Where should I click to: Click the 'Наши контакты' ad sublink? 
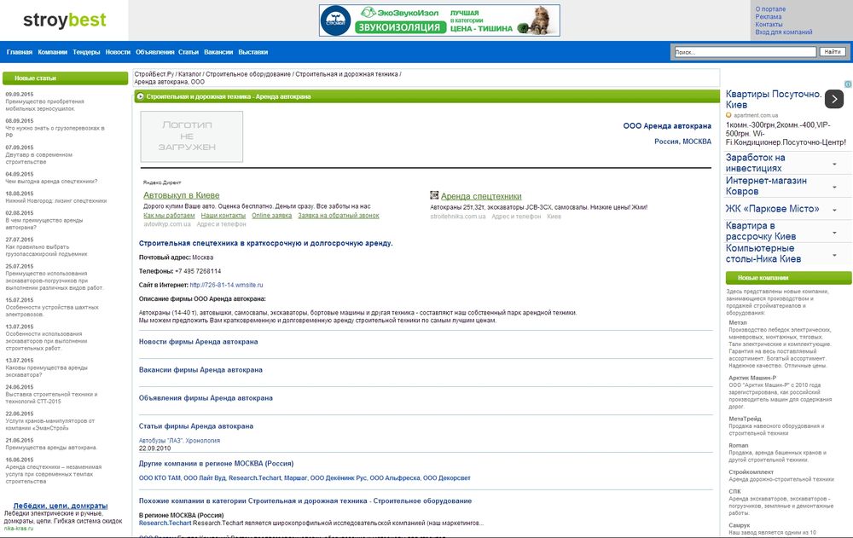223,216
